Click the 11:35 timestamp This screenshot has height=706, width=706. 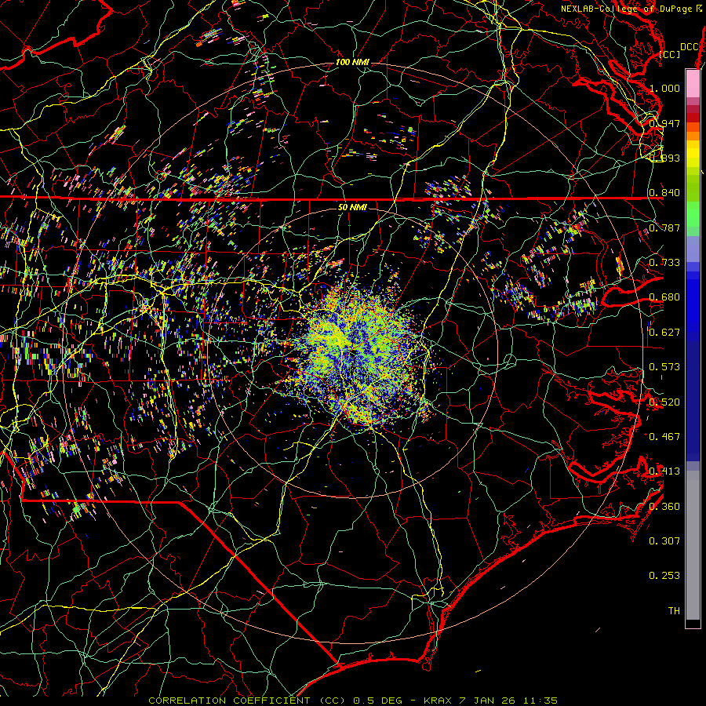541,701
